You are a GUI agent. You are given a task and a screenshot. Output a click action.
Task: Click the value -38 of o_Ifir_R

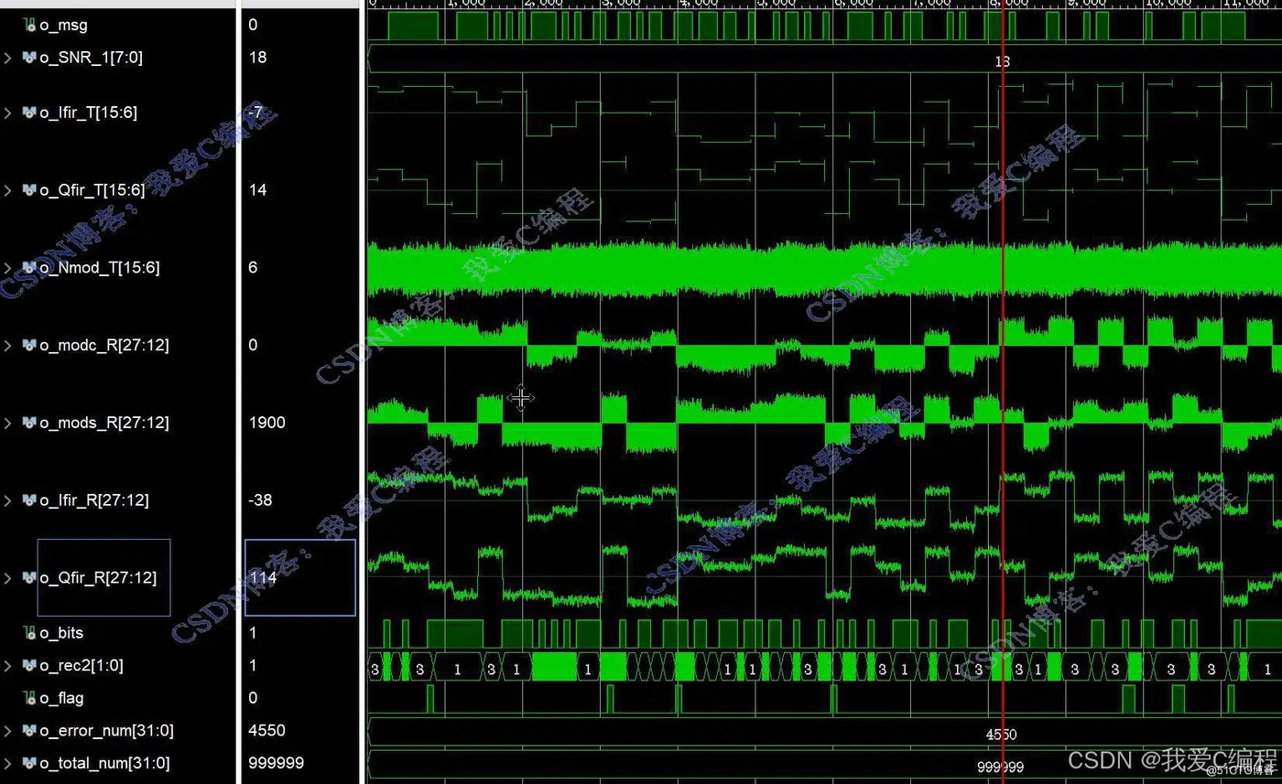tap(262, 500)
